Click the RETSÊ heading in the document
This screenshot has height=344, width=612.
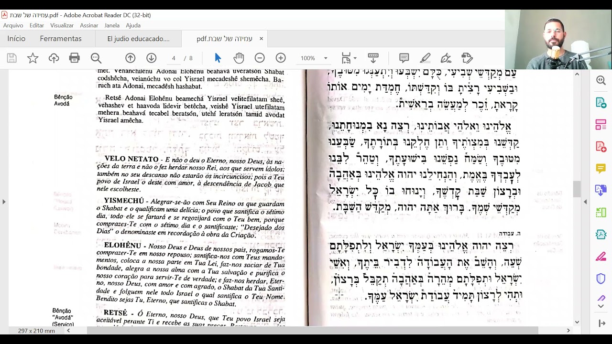click(115, 312)
